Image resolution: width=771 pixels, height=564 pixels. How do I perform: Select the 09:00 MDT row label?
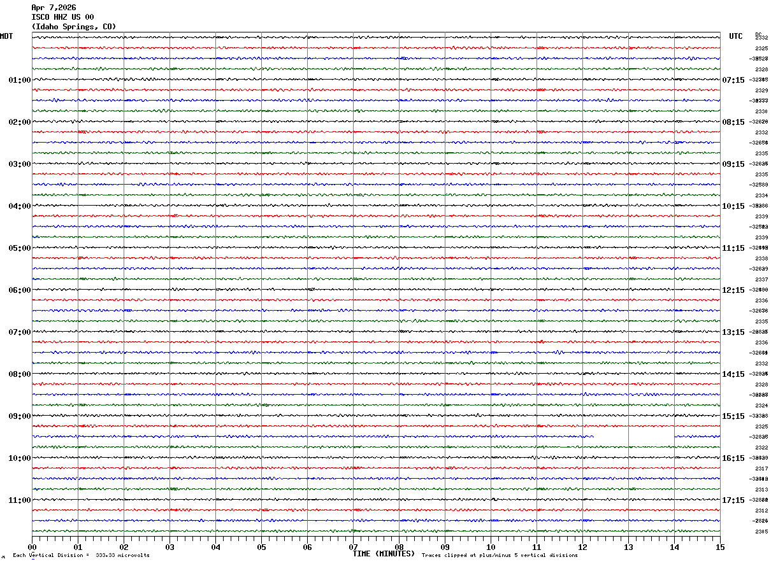[20, 416]
